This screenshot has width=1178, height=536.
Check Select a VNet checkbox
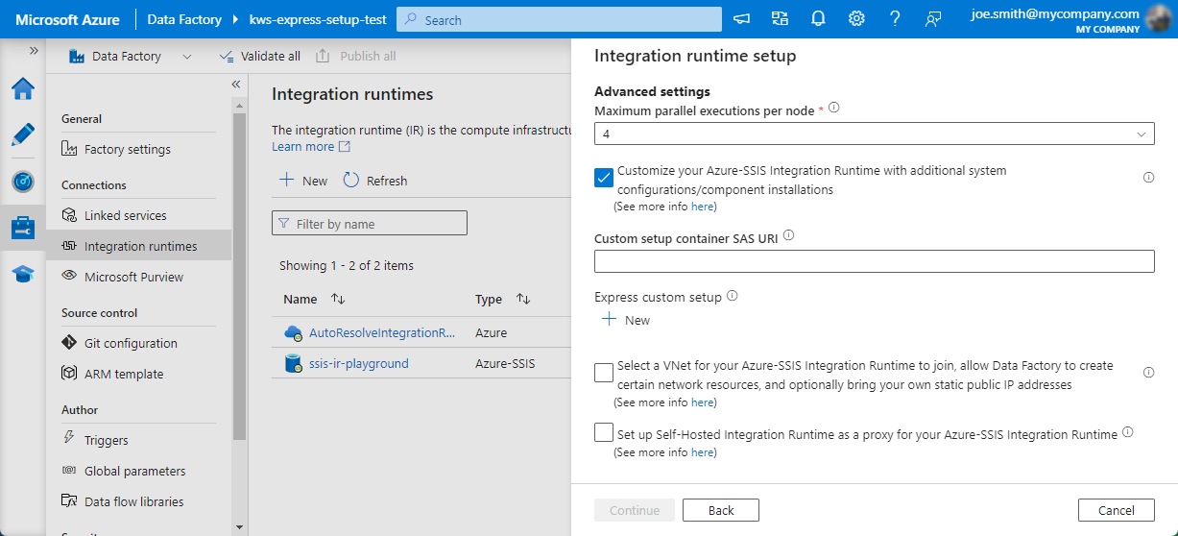coord(604,373)
